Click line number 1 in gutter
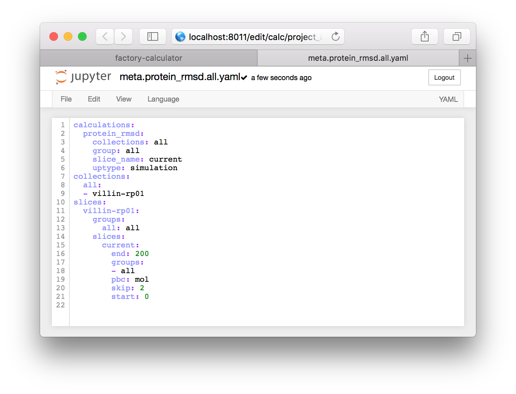 [63, 125]
